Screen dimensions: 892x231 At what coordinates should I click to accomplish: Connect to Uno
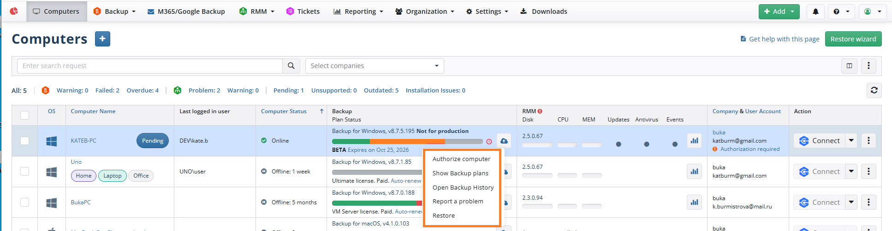pos(820,172)
